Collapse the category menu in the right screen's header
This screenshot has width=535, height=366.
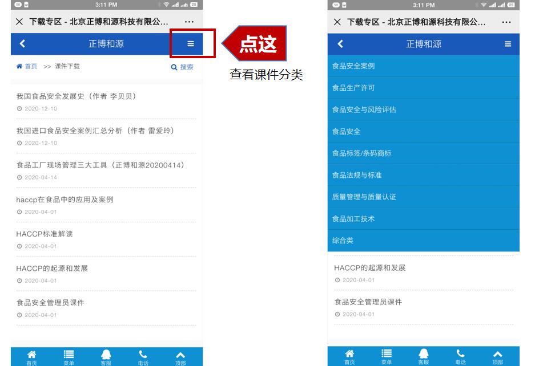508,44
